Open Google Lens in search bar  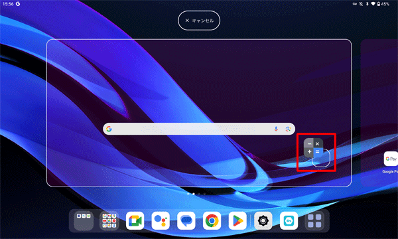288,129
